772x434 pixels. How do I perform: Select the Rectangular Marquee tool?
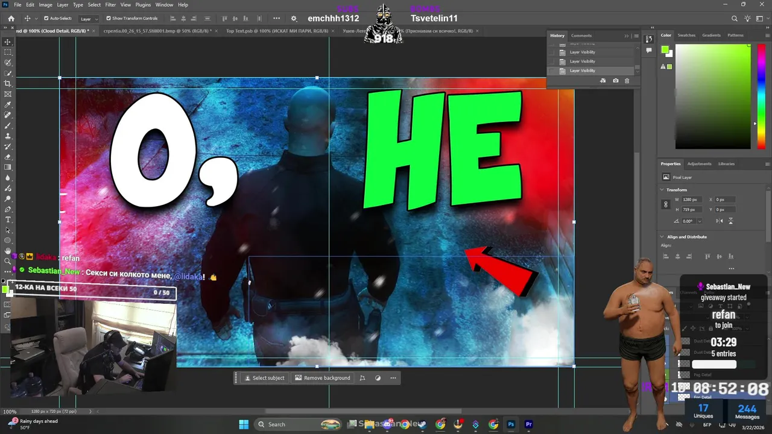point(8,52)
